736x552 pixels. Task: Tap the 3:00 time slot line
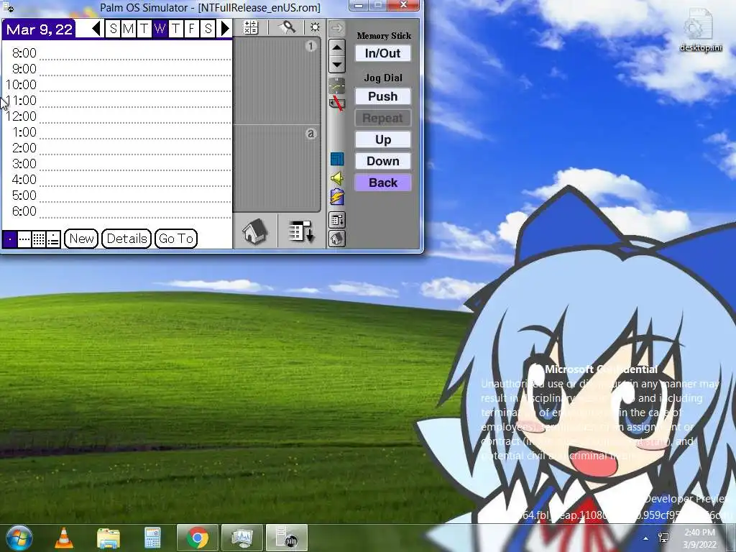(135, 164)
